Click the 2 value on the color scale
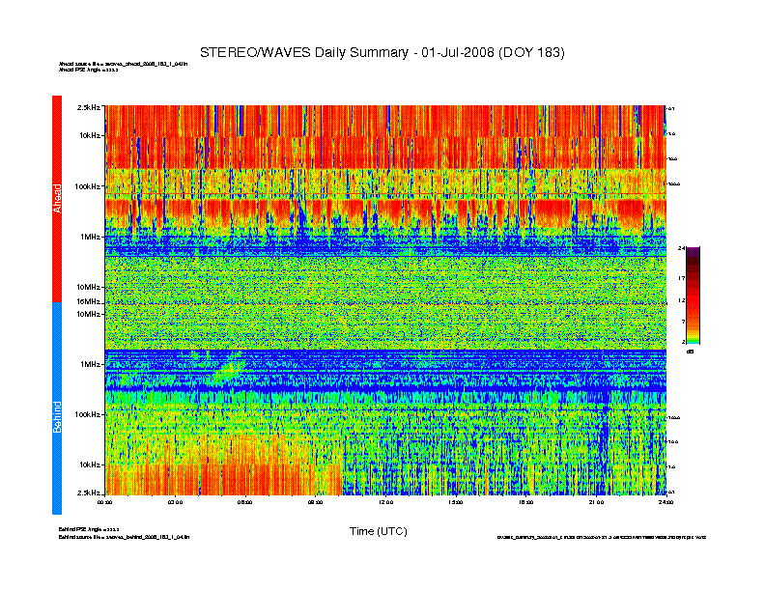Viewport: 765px width, 591px height. tap(683, 342)
